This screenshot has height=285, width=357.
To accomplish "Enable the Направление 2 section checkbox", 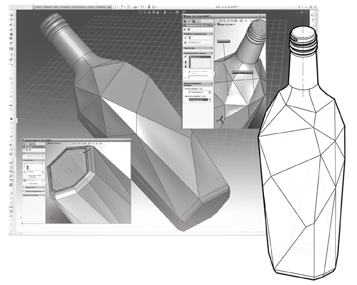I will pyautogui.click(x=24, y=187).
